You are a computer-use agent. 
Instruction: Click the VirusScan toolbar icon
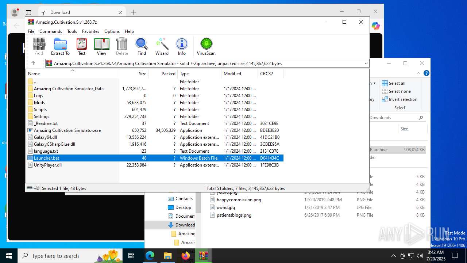(206, 46)
